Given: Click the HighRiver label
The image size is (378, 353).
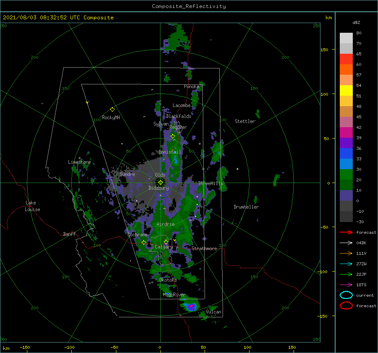Looking at the screenshot, I should (x=174, y=295).
